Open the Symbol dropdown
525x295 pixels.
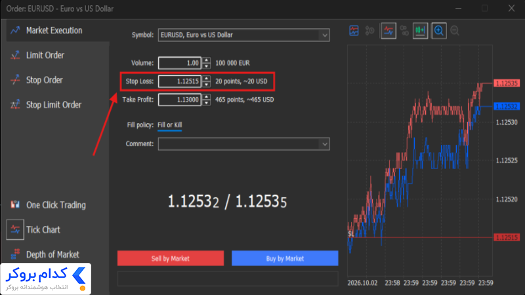tap(243, 35)
